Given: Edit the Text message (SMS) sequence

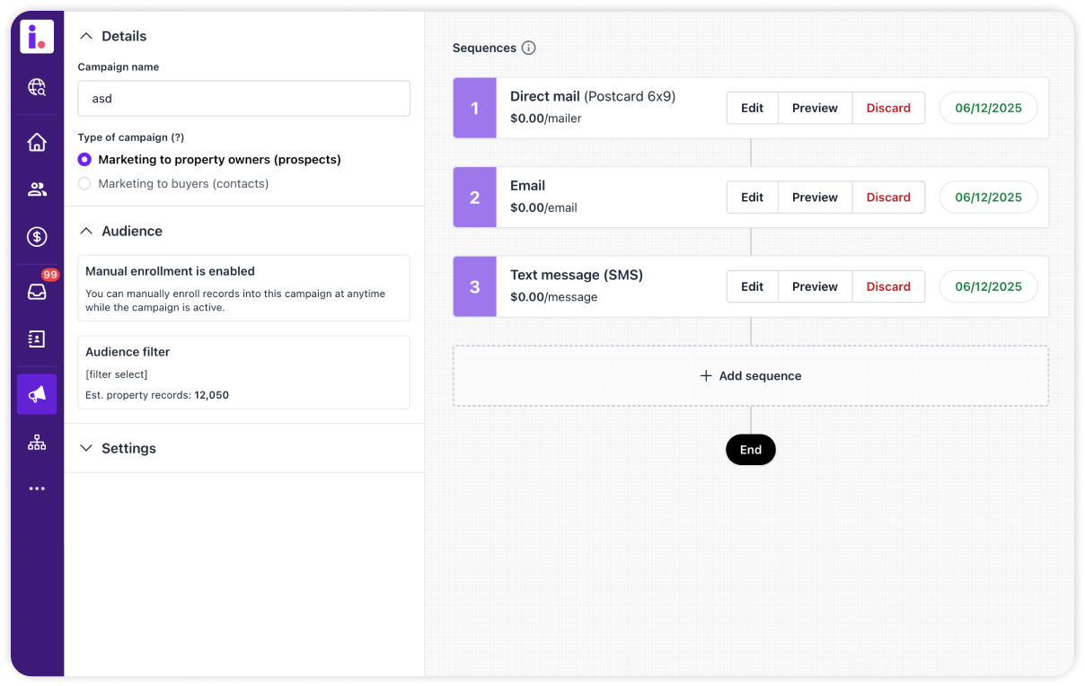Looking at the screenshot, I should [753, 286].
